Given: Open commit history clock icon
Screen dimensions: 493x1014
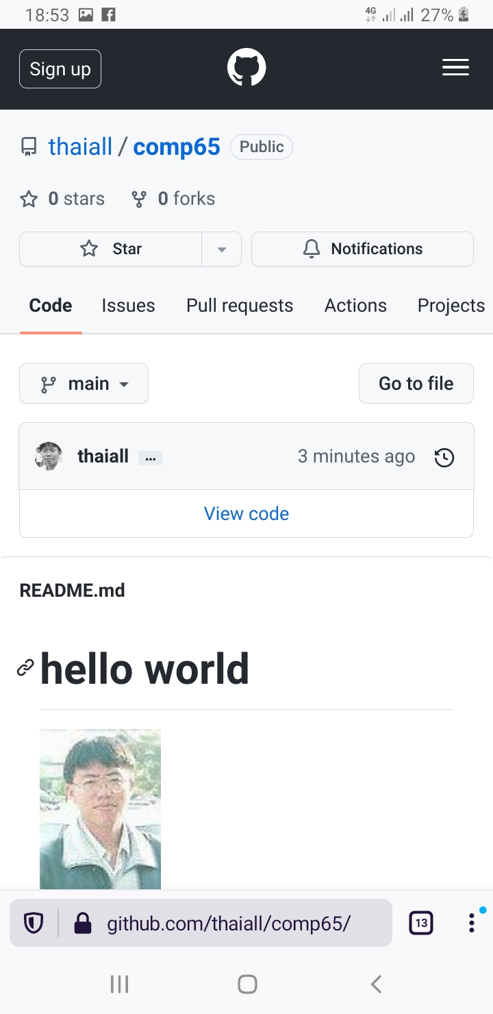Looking at the screenshot, I should tap(444, 457).
